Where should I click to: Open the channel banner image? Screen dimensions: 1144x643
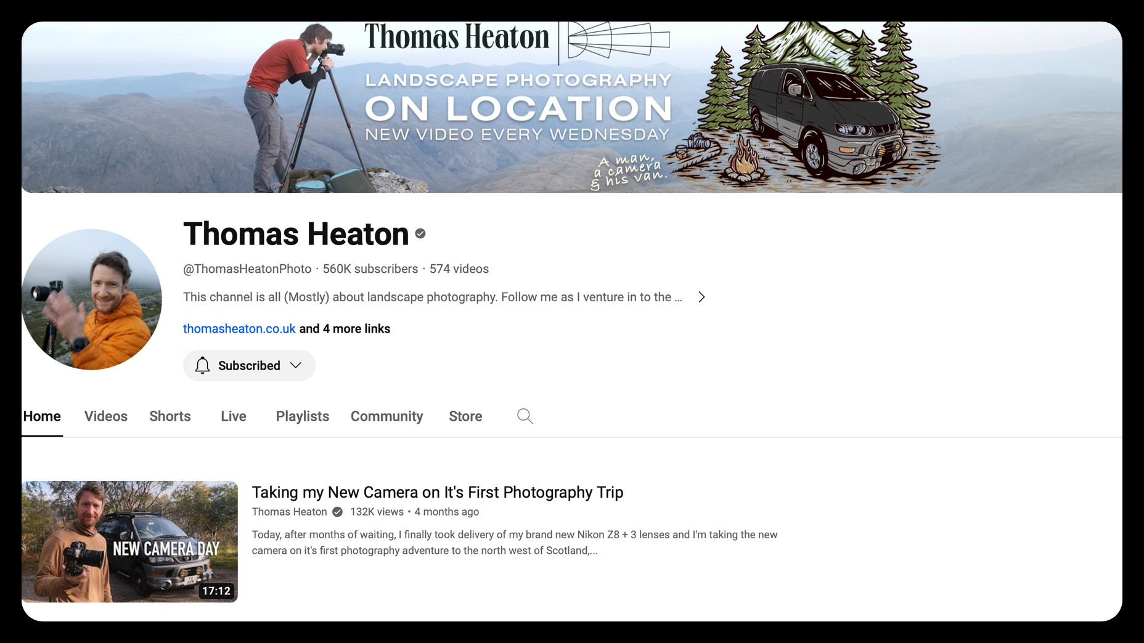point(572,106)
